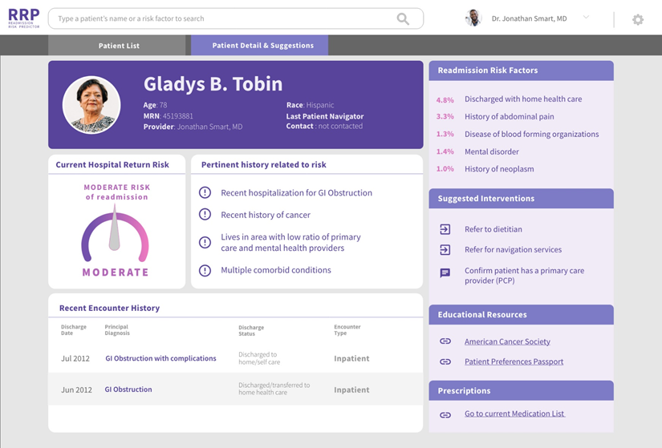Click the alert icon beside Recent history of cancer
The height and width of the screenshot is (448, 662).
205,214
